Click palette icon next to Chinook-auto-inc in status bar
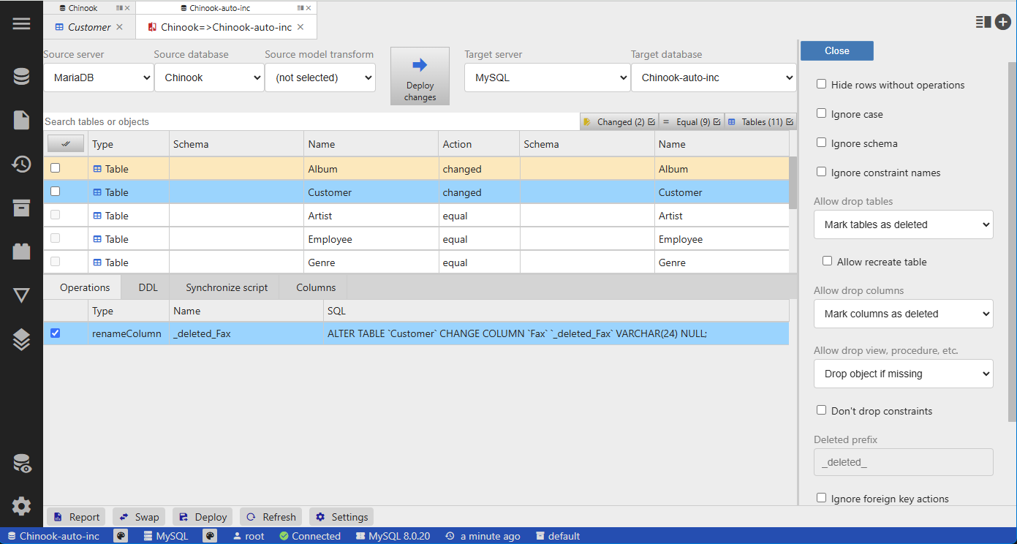The width and height of the screenshot is (1017, 544). click(x=121, y=536)
